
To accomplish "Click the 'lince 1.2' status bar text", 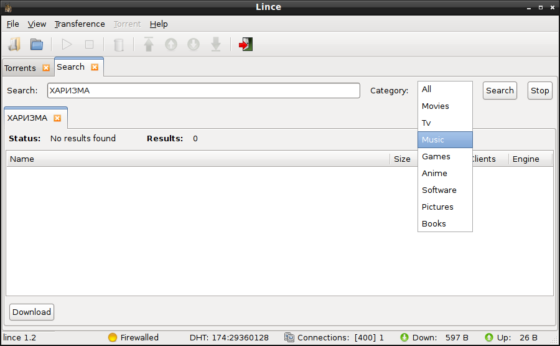I will pyautogui.click(x=20, y=337).
